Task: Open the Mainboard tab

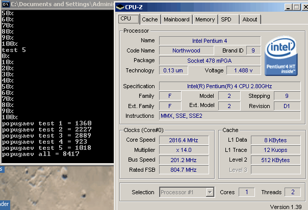Action: coord(176,19)
